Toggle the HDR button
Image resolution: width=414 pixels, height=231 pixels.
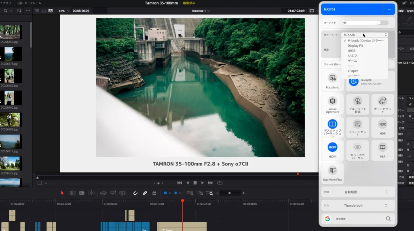point(382,127)
